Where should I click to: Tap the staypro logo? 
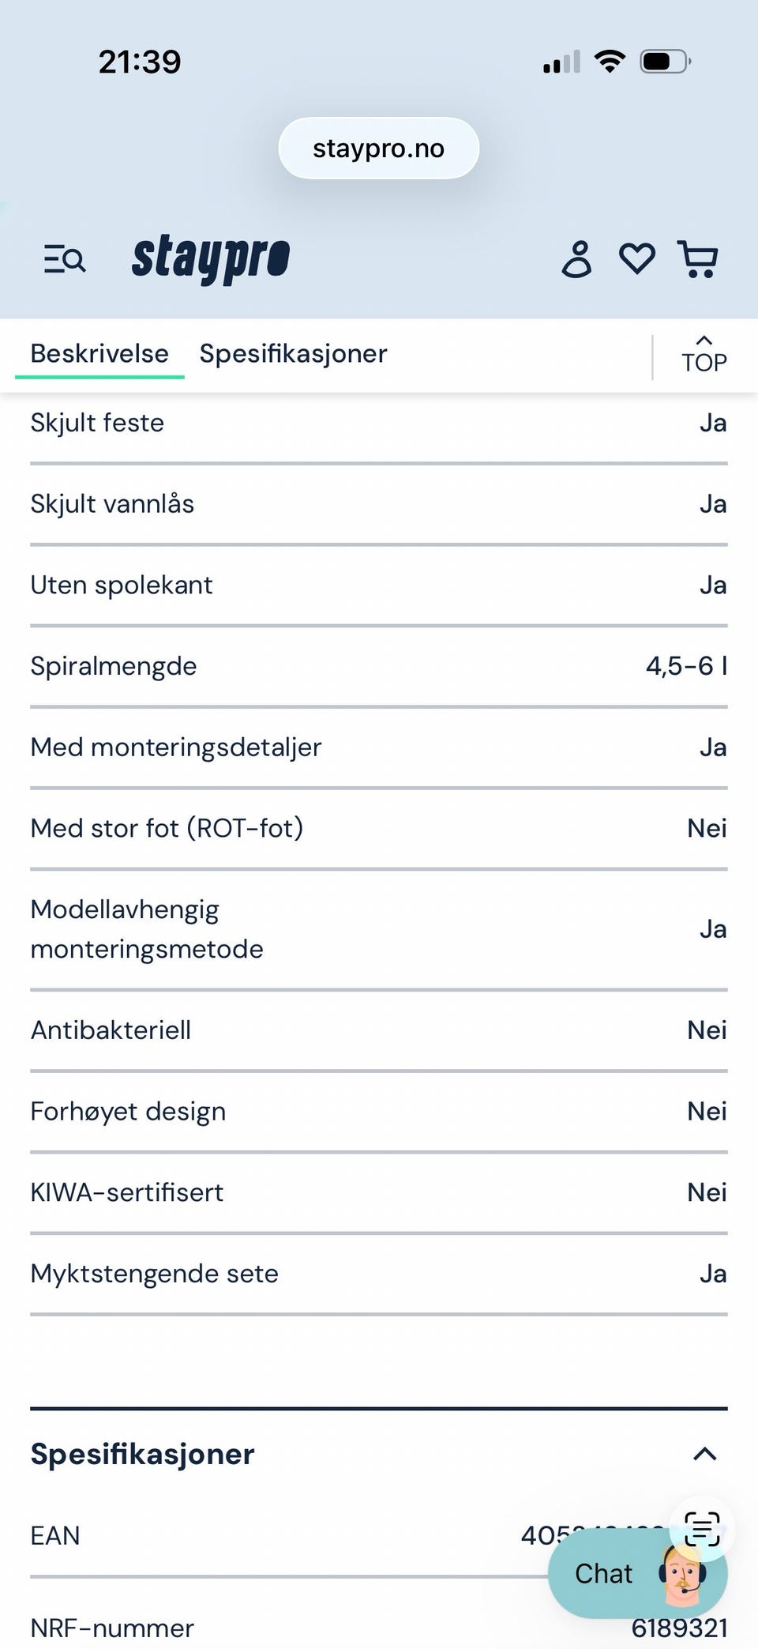click(x=211, y=258)
